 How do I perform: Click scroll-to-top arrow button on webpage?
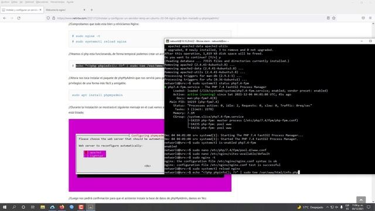coord(361,200)
